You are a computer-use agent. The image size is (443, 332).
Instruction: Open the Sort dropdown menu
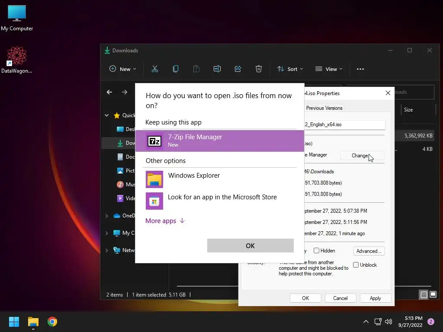(x=290, y=69)
